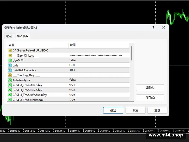Image resolution: width=189 pixels, height=142 pixels.
Task: Click the bool icon beside GPSEU_TradeWednesday
Action: 10,95
